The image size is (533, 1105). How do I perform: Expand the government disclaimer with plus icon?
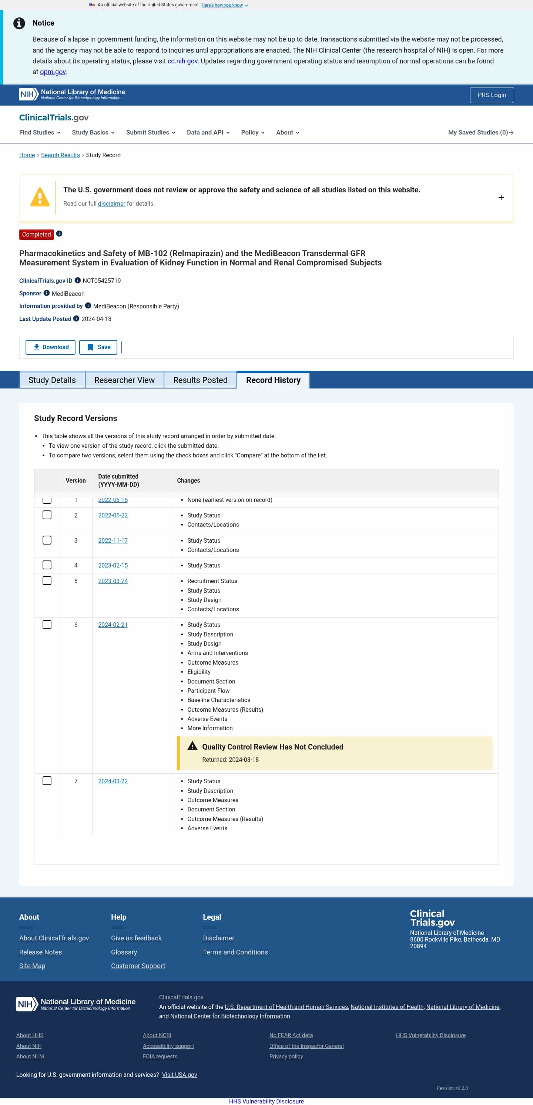[x=501, y=198]
